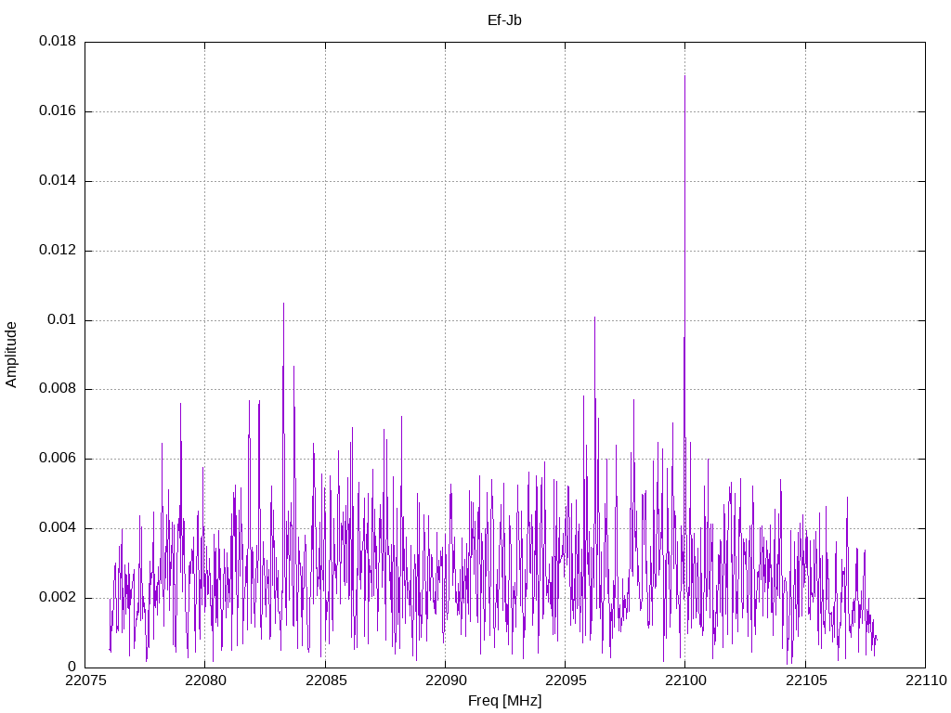The image size is (951, 713).
Task: Click the 0.016 y-axis tick label
Action: (x=57, y=111)
